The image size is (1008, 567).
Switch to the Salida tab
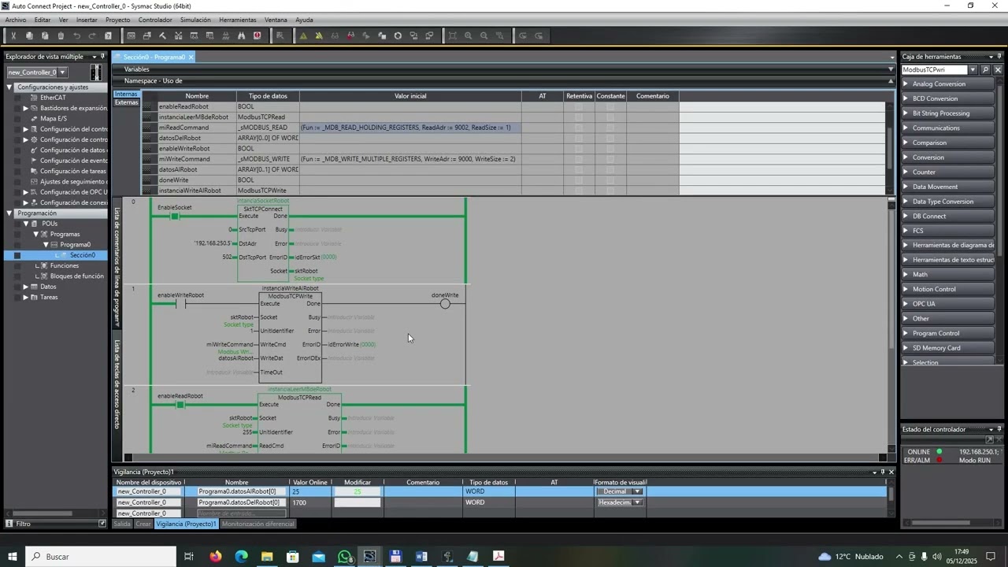(x=122, y=524)
